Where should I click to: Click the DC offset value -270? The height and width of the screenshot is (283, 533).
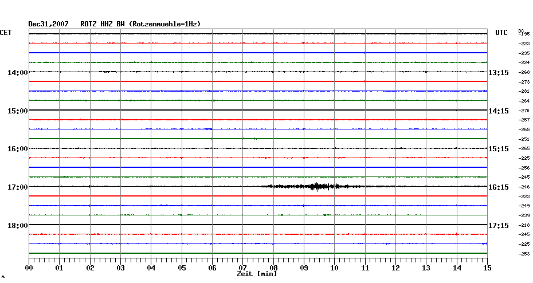point(524,111)
